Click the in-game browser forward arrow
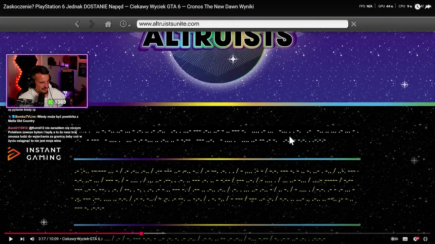The width and height of the screenshot is (435, 244). coord(92,24)
